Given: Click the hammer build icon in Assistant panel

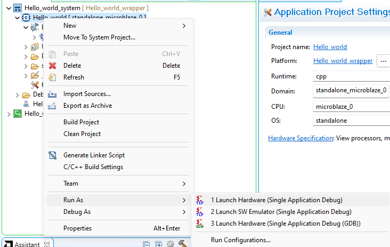Looking at the screenshot, I should (x=182, y=244).
